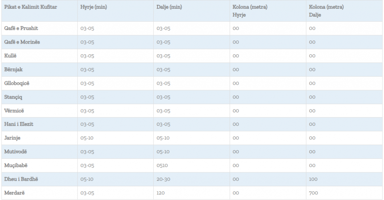
Task: Select the Kolona (metra) Hyrje header
Action: point(250,11)
